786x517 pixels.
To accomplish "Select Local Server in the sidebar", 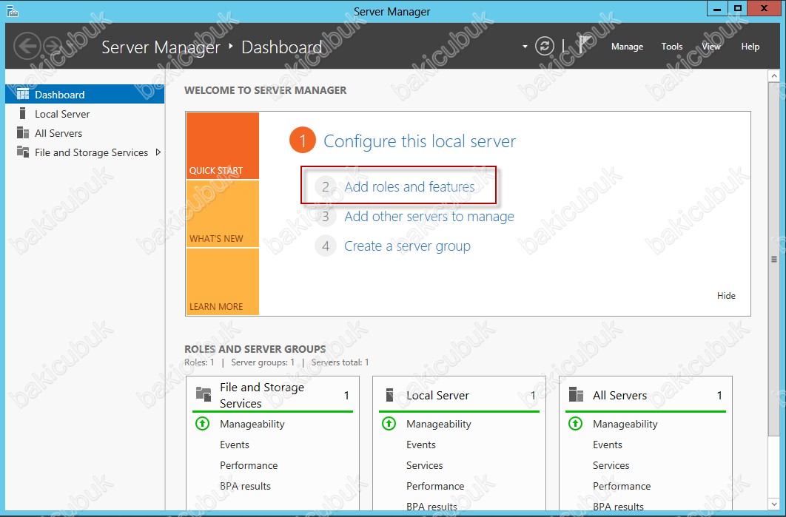I will (84, 114).
